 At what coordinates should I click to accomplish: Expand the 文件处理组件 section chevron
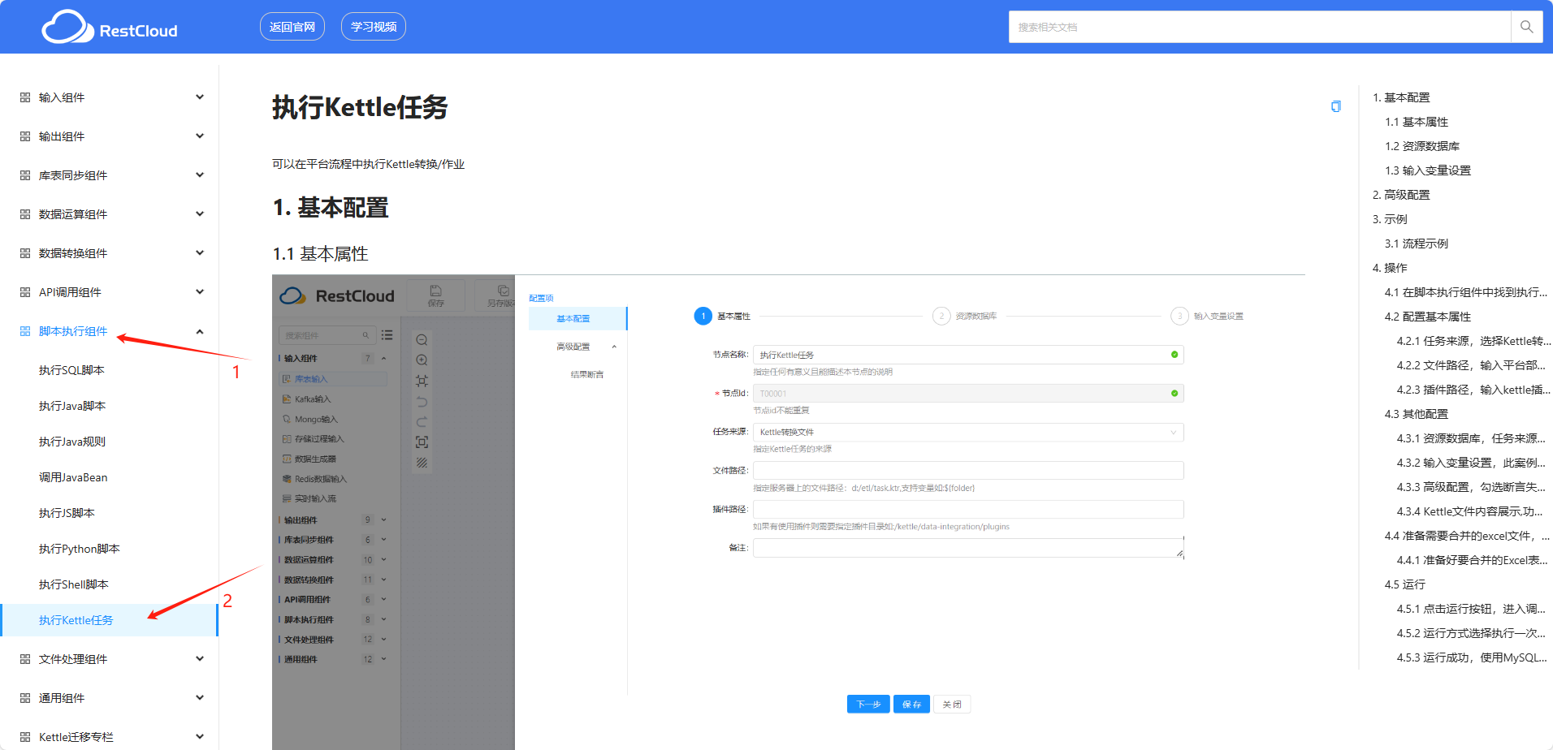[200, 659]
